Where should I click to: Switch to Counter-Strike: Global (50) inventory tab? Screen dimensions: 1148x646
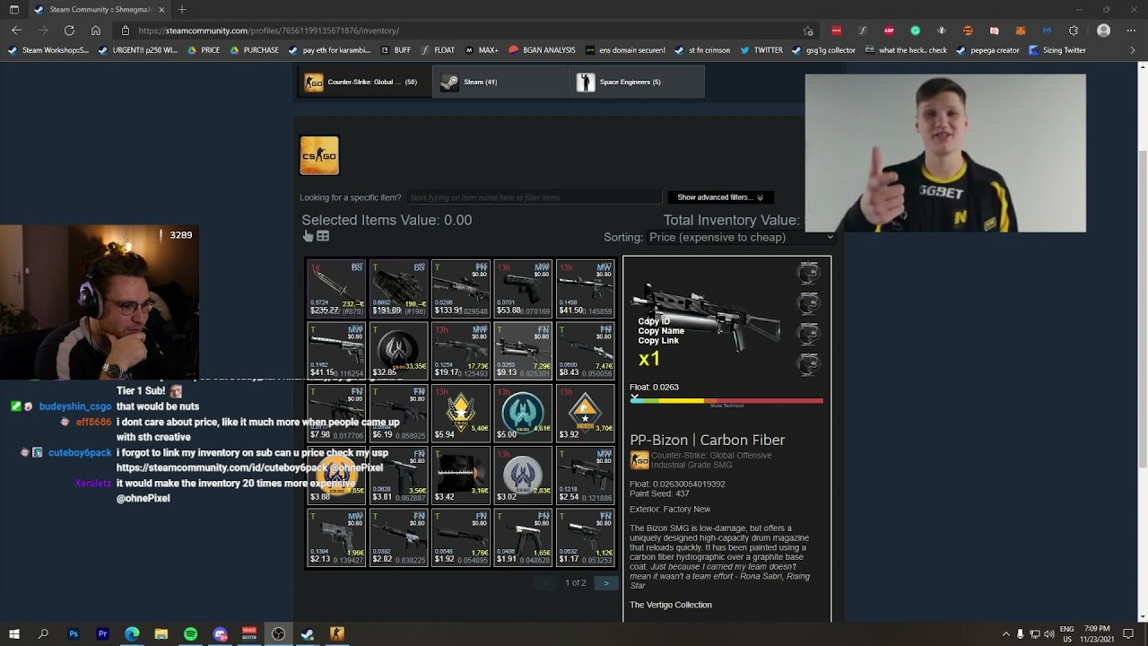click(x=364, y=82)
